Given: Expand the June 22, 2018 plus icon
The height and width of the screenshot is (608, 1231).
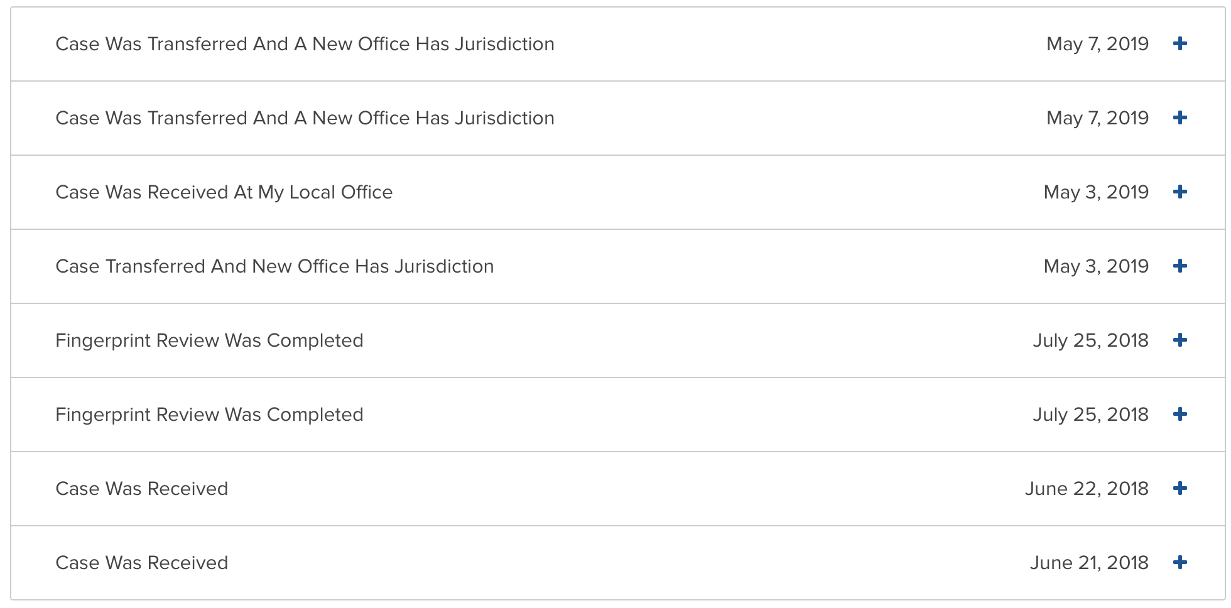Looking at the screenshot, I should pyautogui.click(x=1180, y=488).
